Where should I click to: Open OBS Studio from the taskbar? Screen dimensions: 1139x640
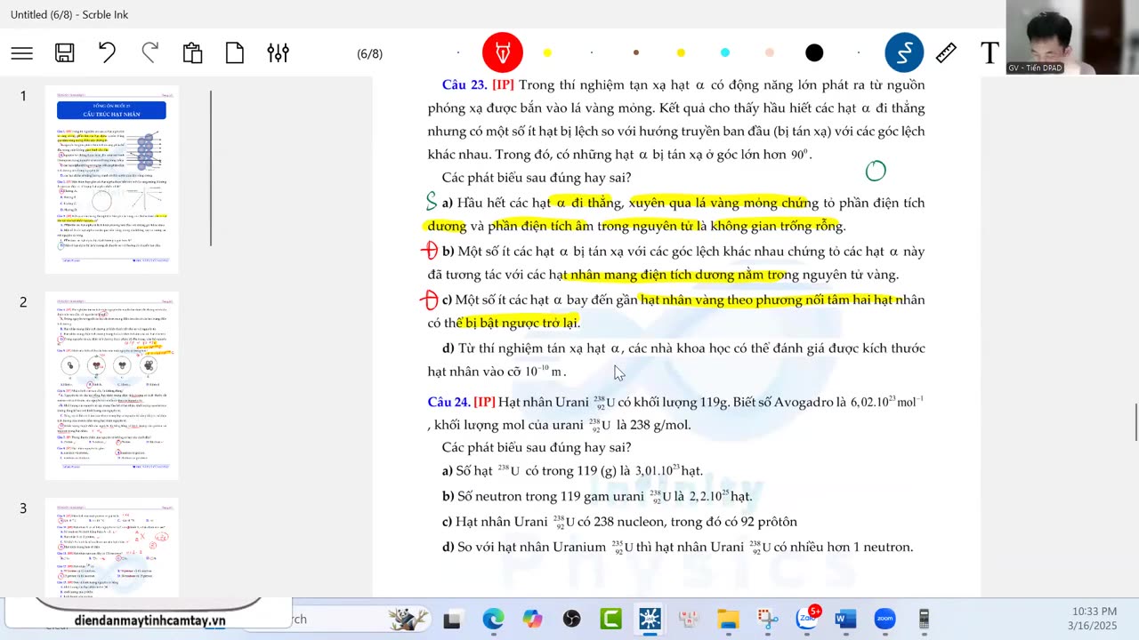[x=571, y=619]
